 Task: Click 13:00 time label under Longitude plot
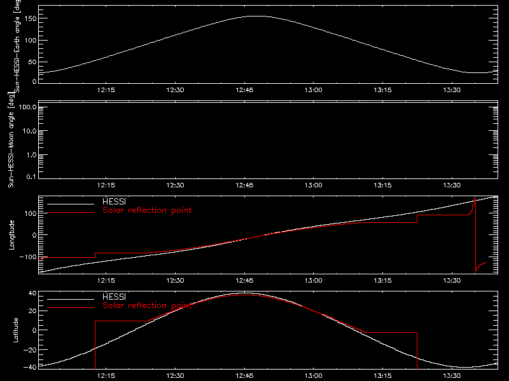click(314, 281)
